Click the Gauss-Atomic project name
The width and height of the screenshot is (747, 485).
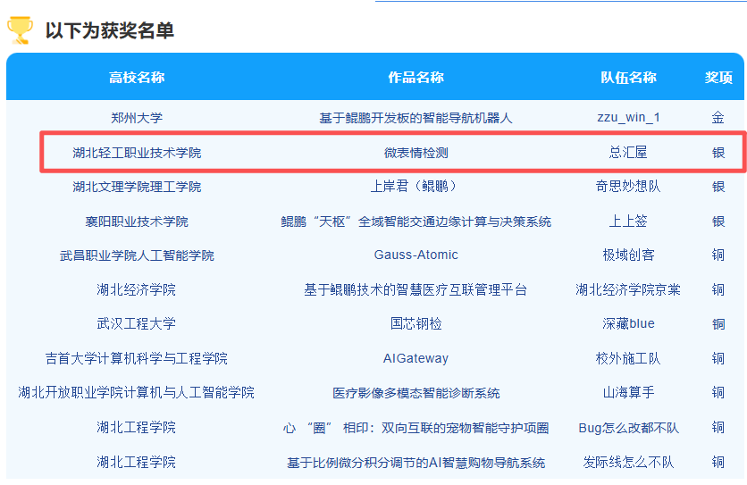pos(415,255)
